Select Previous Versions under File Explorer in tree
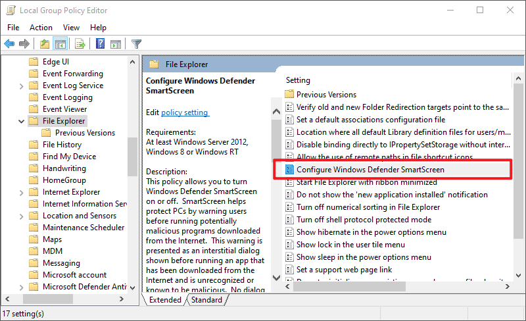The height and width of the screenshot is (321, 526). (85, 133)
